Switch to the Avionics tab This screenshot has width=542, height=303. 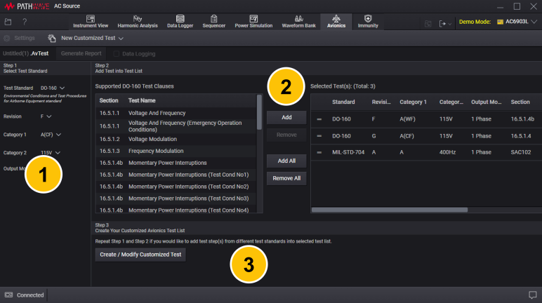(x=336, y=22)
